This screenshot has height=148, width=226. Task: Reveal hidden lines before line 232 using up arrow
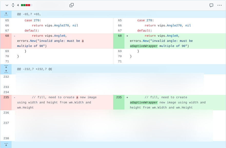click(x=6, y=71)
